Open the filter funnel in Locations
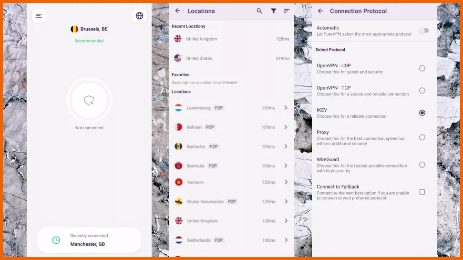Image resolution: width=463 pixels, height=260 pixels. [273, 11]
